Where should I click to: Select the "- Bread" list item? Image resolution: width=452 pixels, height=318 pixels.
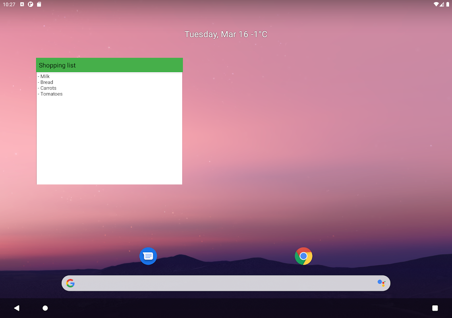[46, 82]
